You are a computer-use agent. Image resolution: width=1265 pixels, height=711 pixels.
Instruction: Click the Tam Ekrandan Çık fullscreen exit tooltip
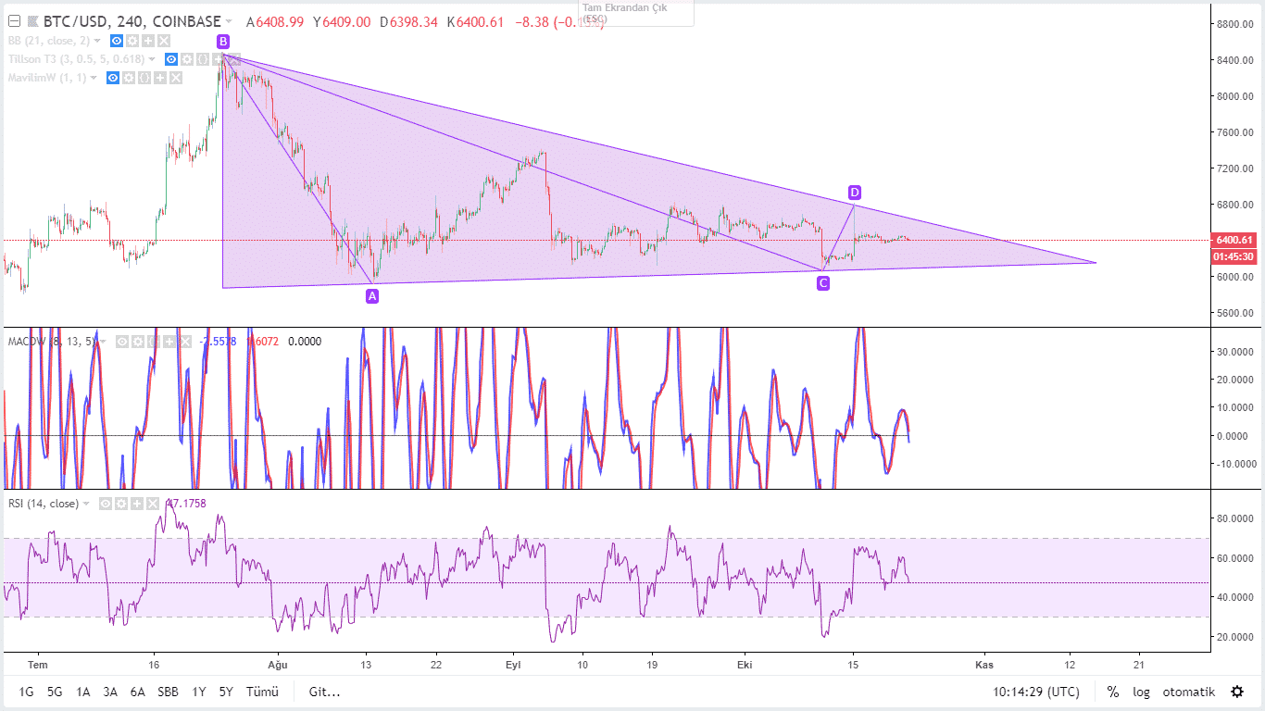pyautogui.click(x=637, y=12)
